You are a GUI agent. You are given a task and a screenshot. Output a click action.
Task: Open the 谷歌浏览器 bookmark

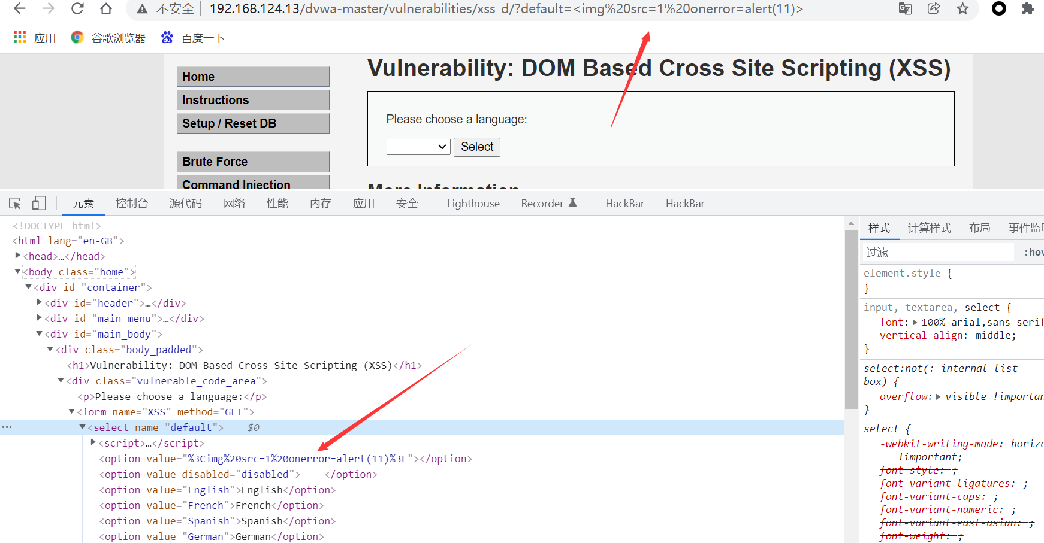(108, 38)
